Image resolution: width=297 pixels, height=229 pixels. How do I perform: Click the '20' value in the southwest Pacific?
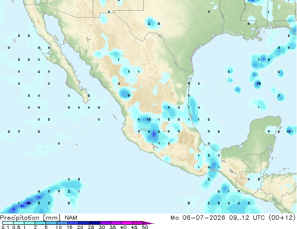[29, 203]
